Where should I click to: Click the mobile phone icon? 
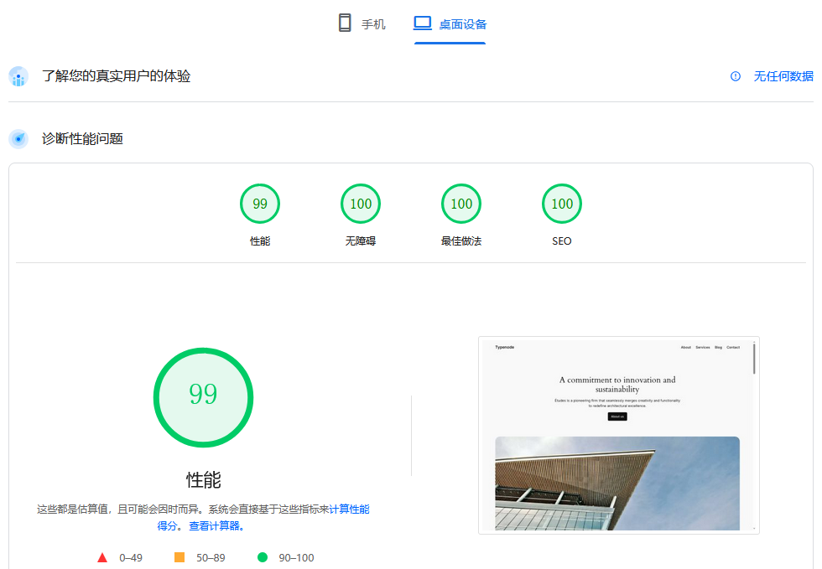click(x=345, y=23)
